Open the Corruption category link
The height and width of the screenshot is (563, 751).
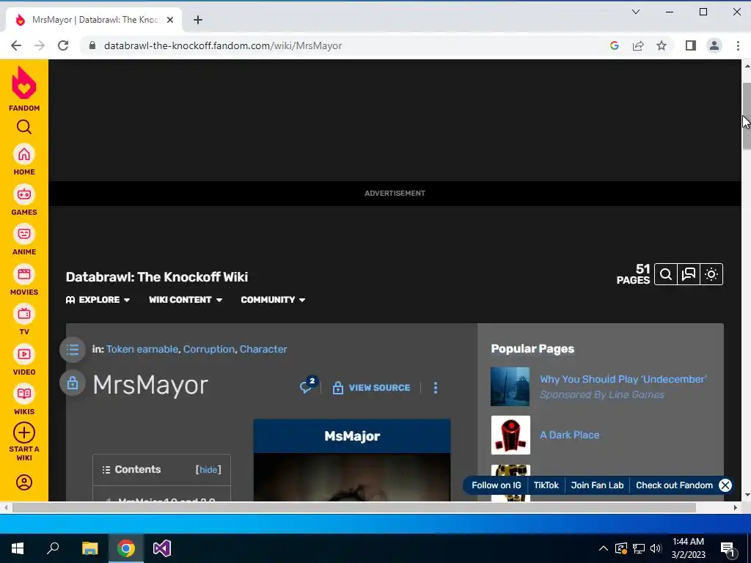(209, 349)
